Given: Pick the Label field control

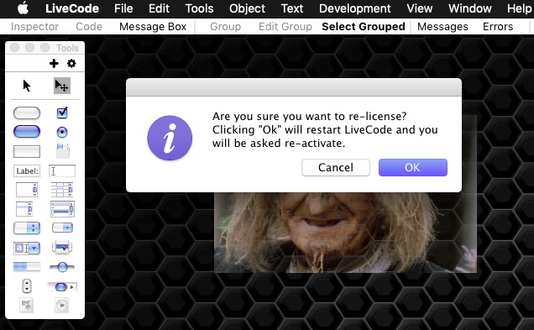Looking at the screenshot, I should (x=27, y=170).
